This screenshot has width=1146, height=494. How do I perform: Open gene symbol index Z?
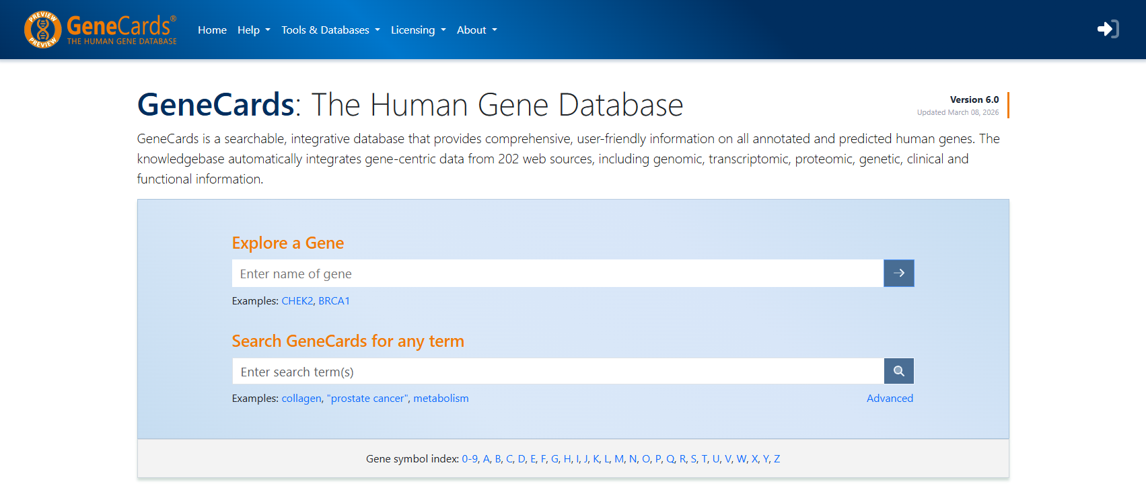click(x=777, y=459)
